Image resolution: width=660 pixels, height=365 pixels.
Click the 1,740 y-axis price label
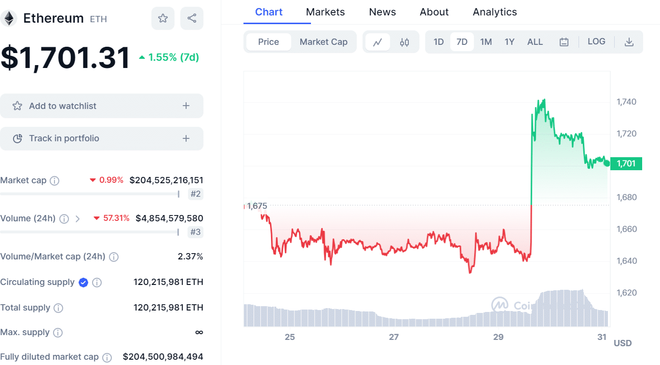626,102
